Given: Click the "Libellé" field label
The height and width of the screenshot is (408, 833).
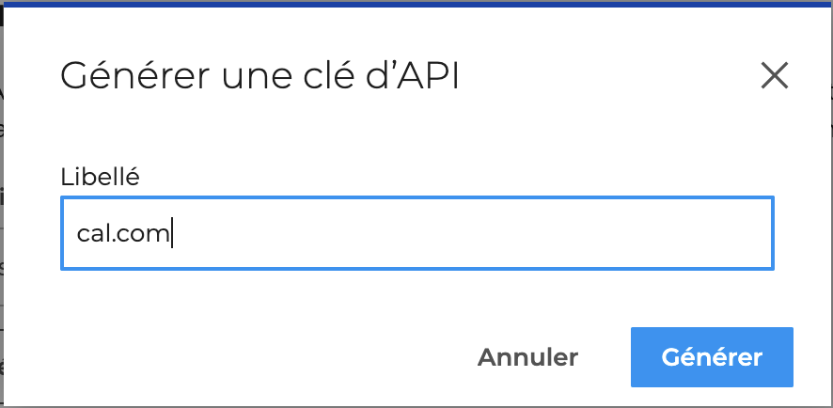Looking at the screenshot, I should point(100,176).
